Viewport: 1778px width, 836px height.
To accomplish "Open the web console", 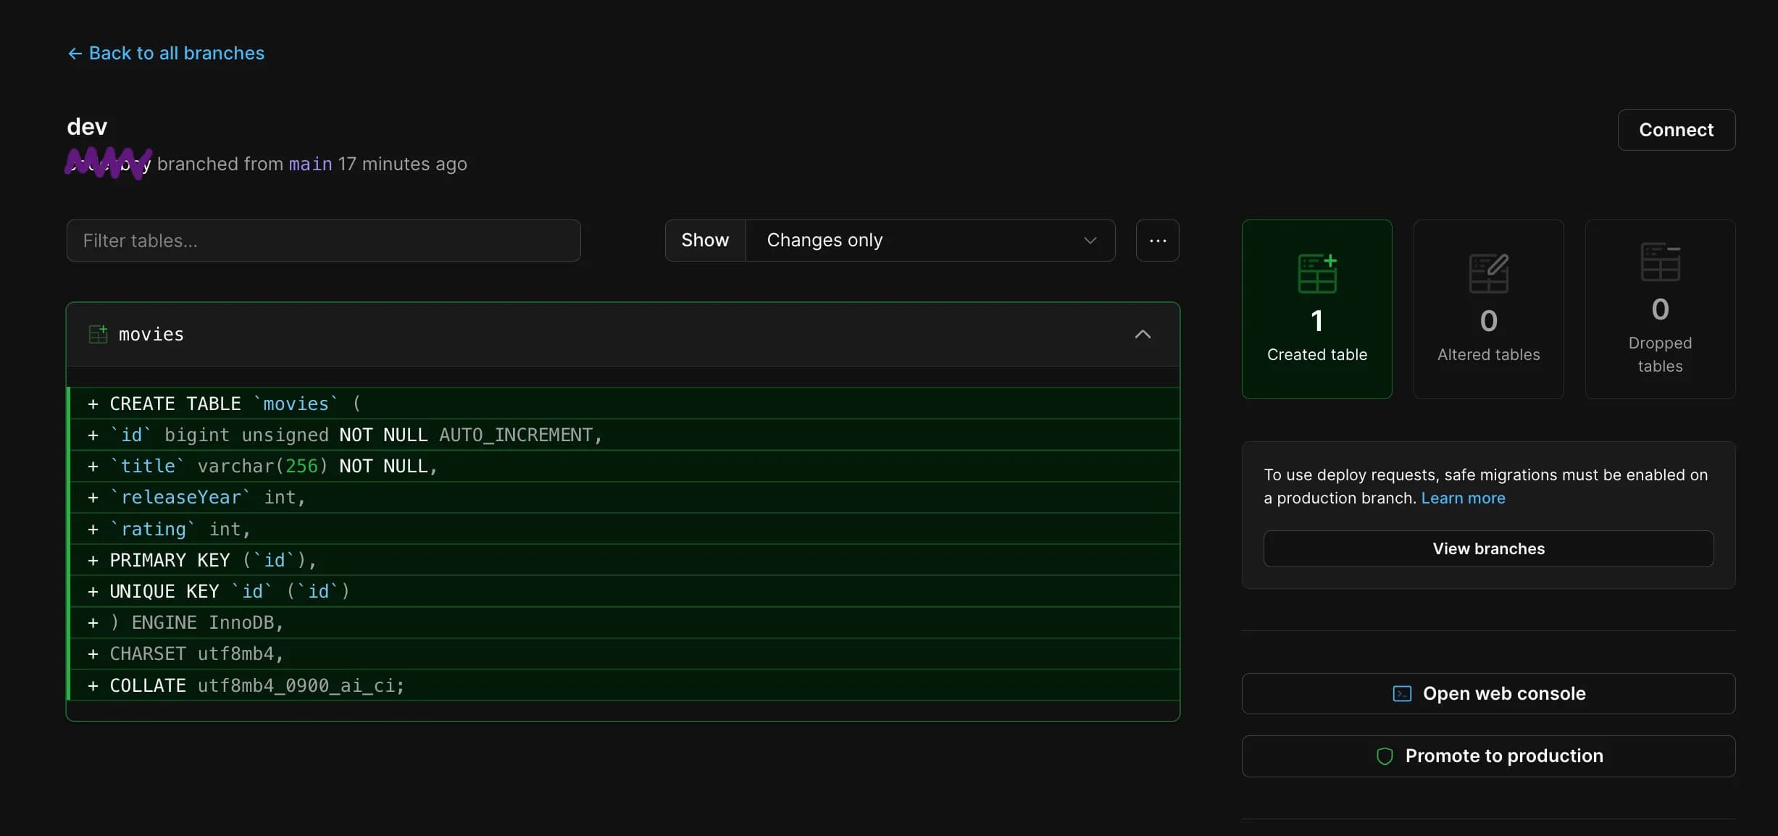I will pyautogui.click(x=1488, y=693).
